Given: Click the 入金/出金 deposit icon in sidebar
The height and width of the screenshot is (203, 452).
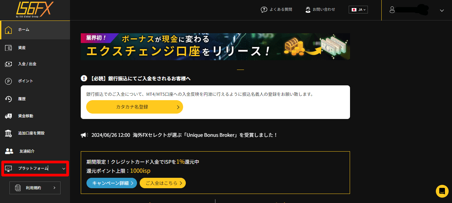Looking at the screenshot, I should pos(8,64).
